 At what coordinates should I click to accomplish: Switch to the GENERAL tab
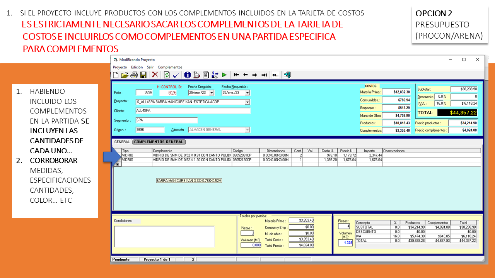tap(122, 142)
